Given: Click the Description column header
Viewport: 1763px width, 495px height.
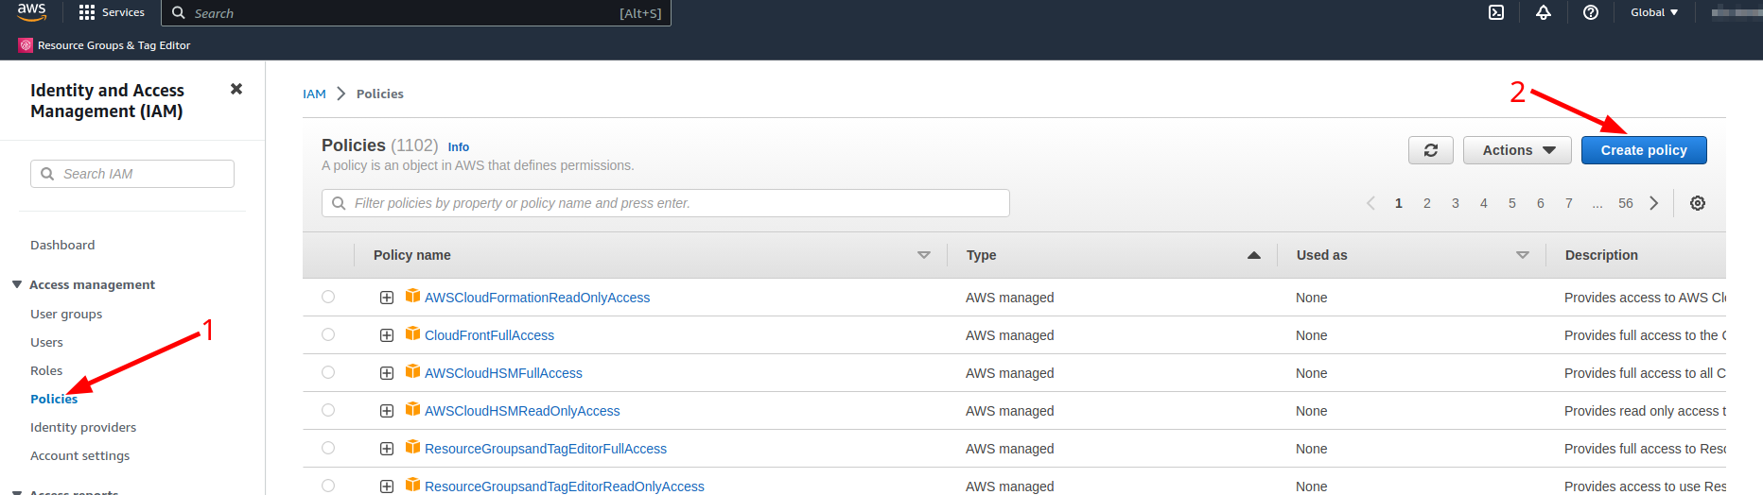Looking at the screenshot, I should 1601,255.
